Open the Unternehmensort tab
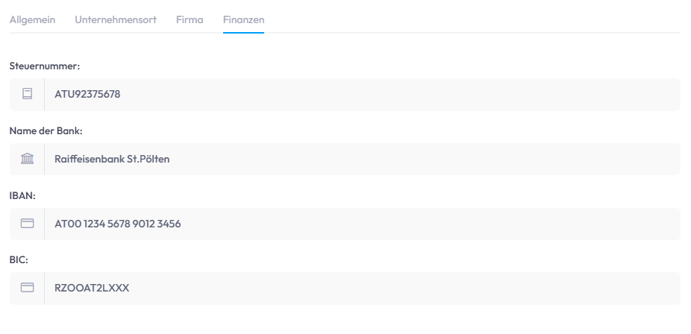The width and height of the screenshot is (691, 334). tap(116, 20)
